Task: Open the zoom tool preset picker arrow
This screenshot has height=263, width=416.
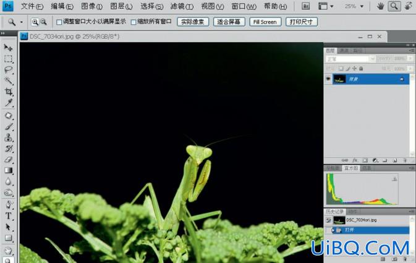Action: (x=22, y=22)
